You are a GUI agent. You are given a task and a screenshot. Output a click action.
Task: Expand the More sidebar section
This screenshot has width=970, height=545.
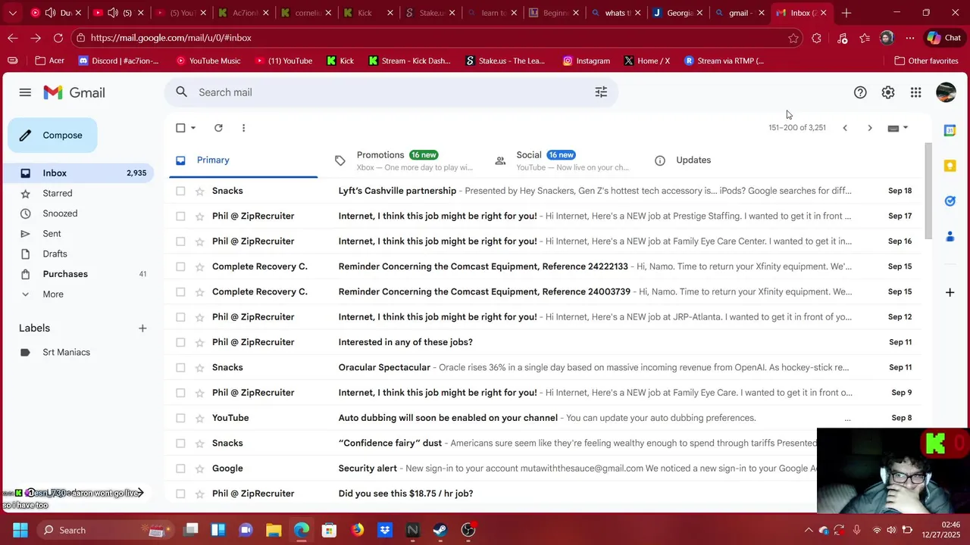(53, 294)
